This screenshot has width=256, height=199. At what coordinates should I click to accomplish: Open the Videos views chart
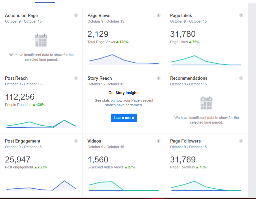coord(124,186)
